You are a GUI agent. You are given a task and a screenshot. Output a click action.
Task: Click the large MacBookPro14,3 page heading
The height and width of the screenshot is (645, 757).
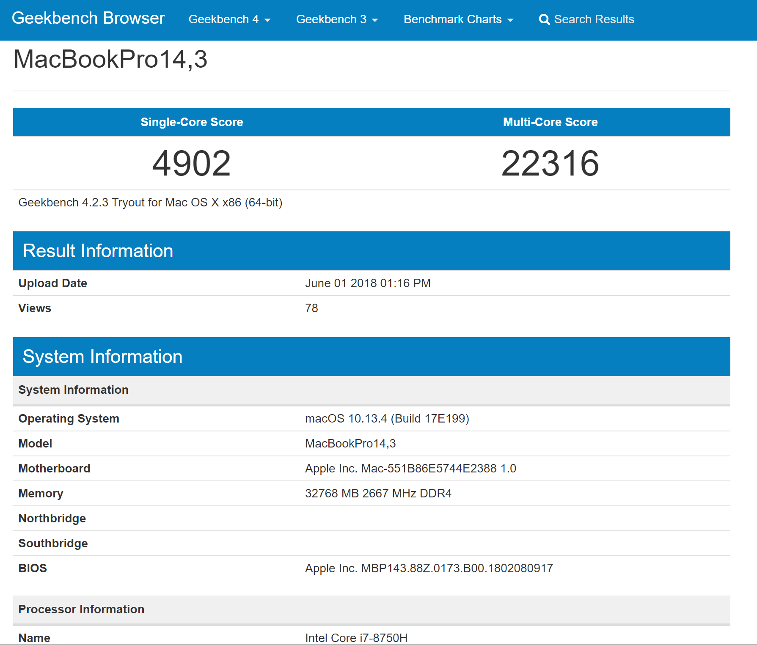tap(110, 59)
